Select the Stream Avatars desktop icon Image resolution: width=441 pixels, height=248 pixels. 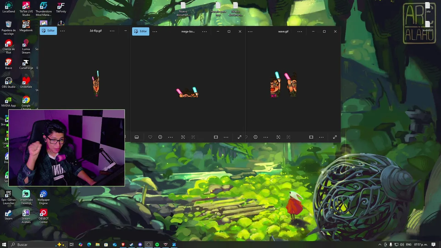26,216
